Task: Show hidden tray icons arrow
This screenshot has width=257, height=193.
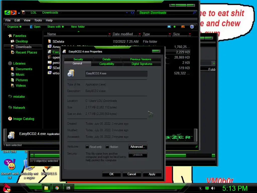Action: (201, 188)
